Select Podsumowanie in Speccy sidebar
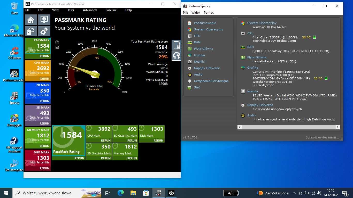Screen dimensions: 353x198 click(205, 23)
